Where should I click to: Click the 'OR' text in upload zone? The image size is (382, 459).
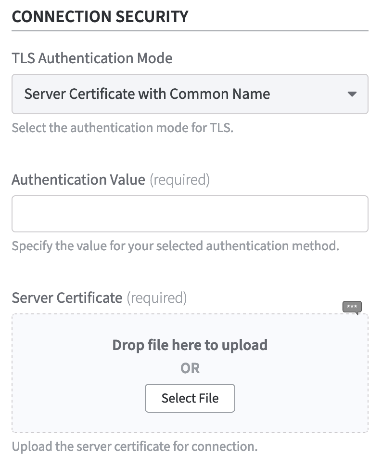[190, 368]
